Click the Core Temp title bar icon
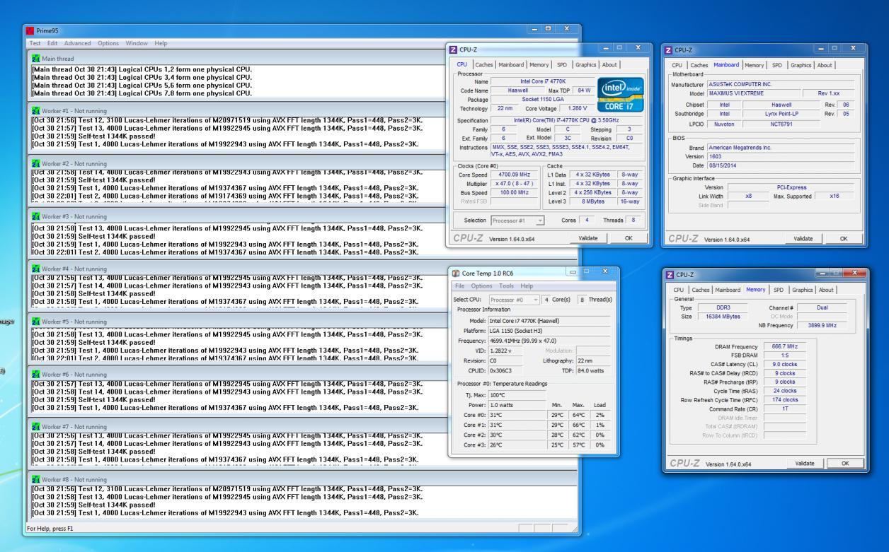Screen dimensions: 889x552 point(456,274)
